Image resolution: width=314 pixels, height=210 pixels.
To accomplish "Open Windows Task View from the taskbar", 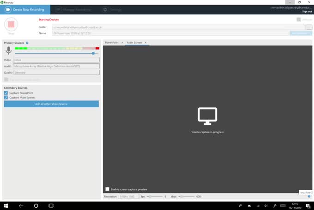I will pos(51,205).
